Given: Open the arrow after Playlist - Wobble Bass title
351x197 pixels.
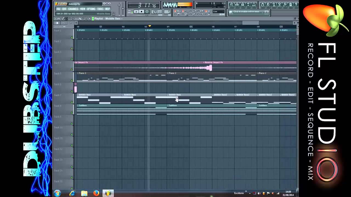Looking at the screenshot, I should click(x=122, y=19).
